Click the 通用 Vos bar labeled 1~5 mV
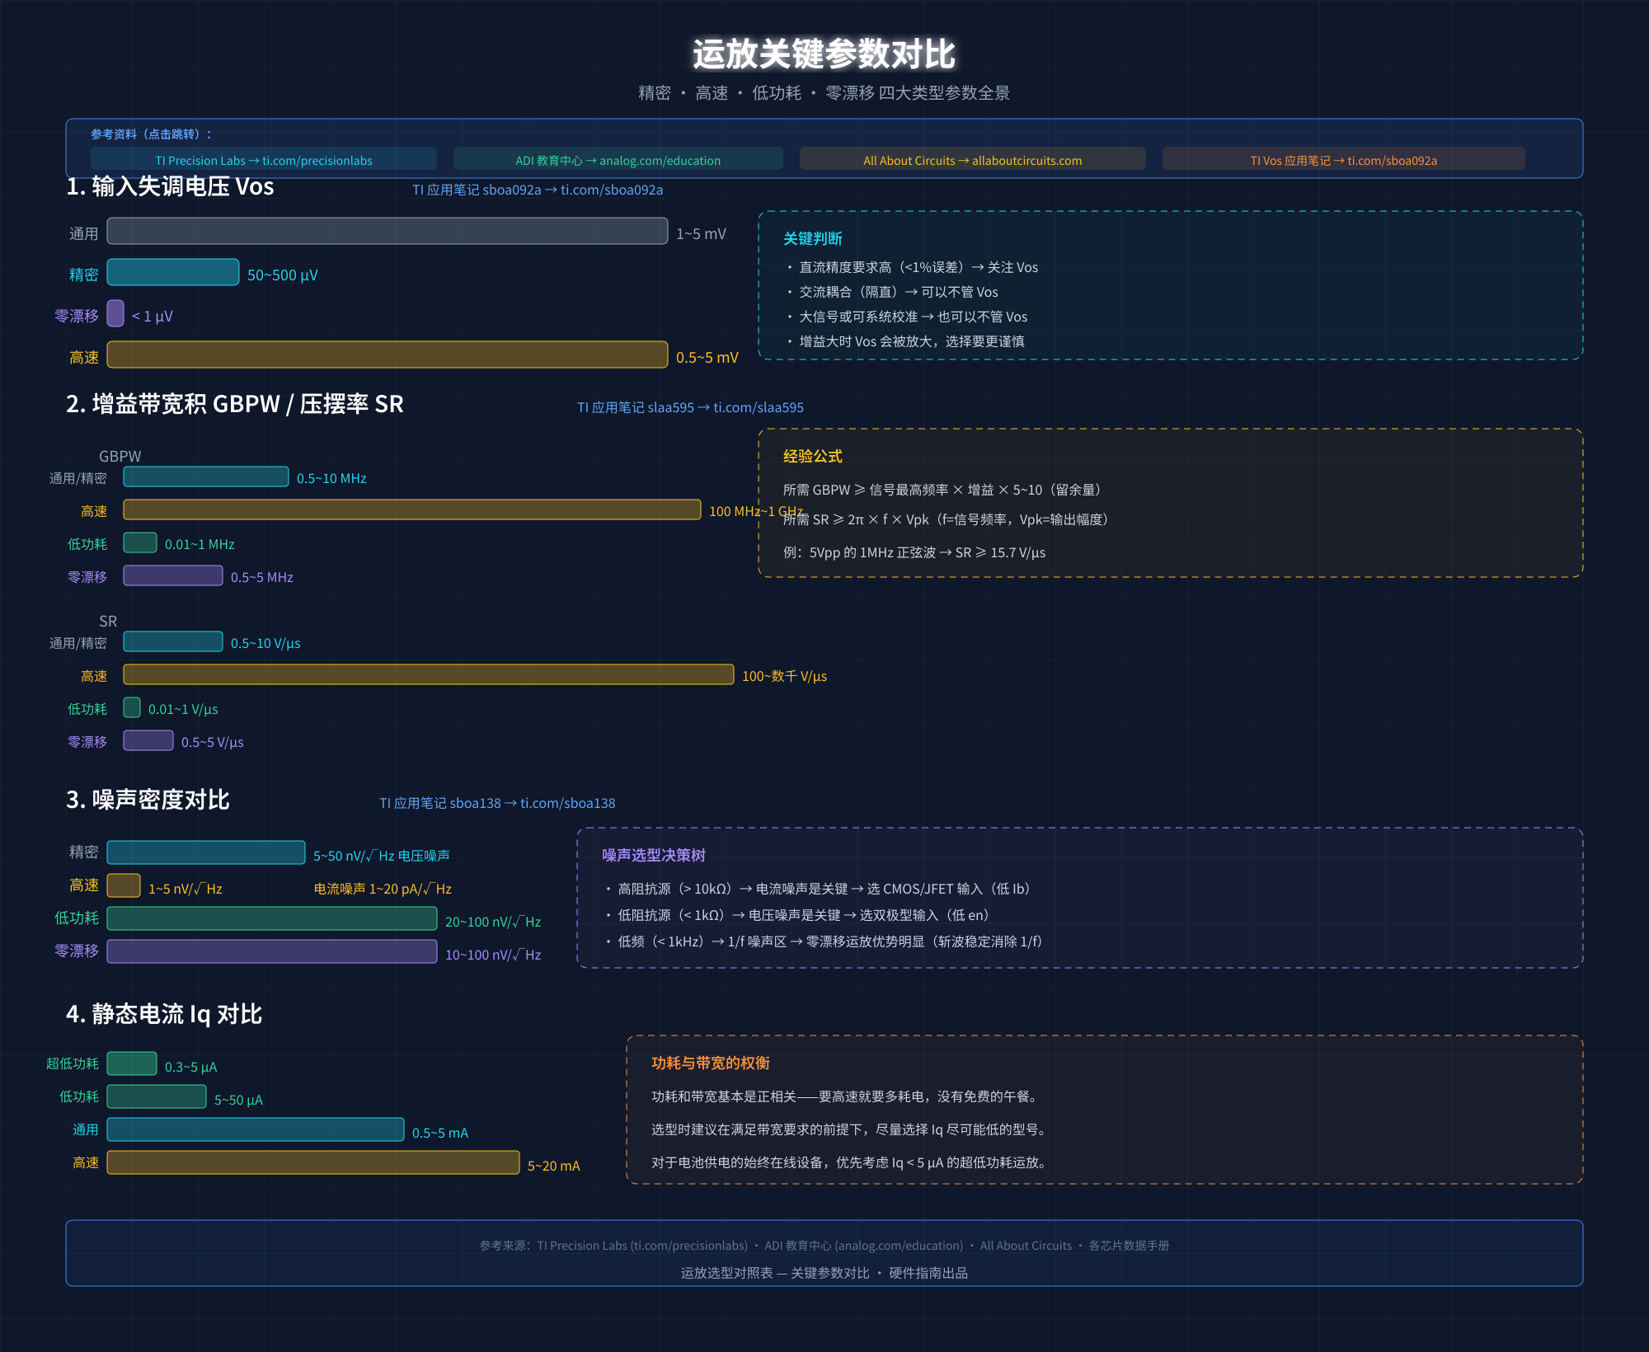 (388, 231)
